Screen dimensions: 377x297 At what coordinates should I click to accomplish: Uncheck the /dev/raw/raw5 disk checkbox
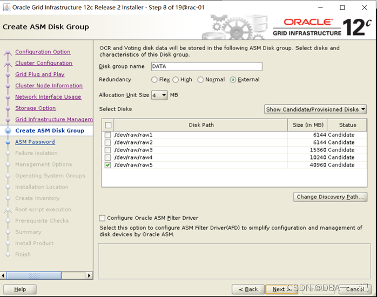(x=107, y=165)
